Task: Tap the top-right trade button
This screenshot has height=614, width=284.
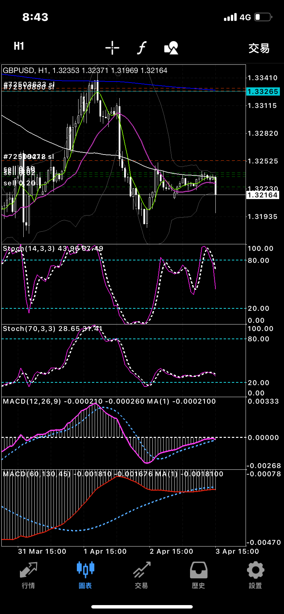Action: pos(259,48)
